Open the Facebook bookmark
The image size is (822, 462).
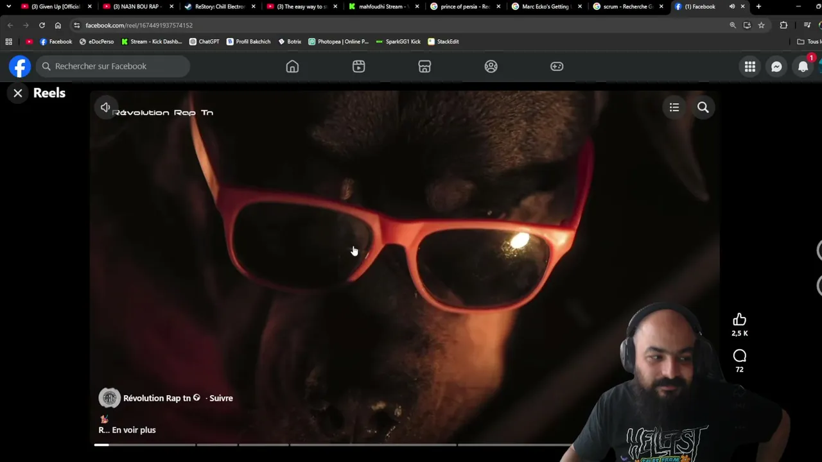pos(56,42)
